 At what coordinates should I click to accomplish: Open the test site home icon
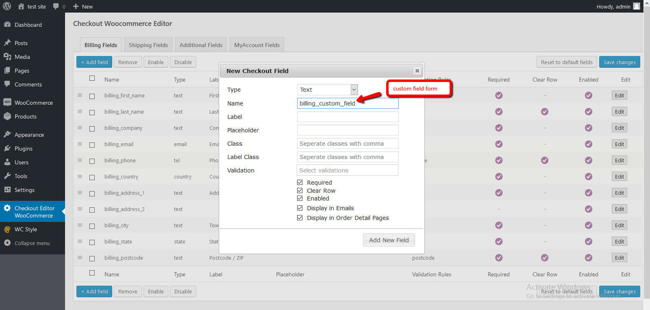click(21, 6)
